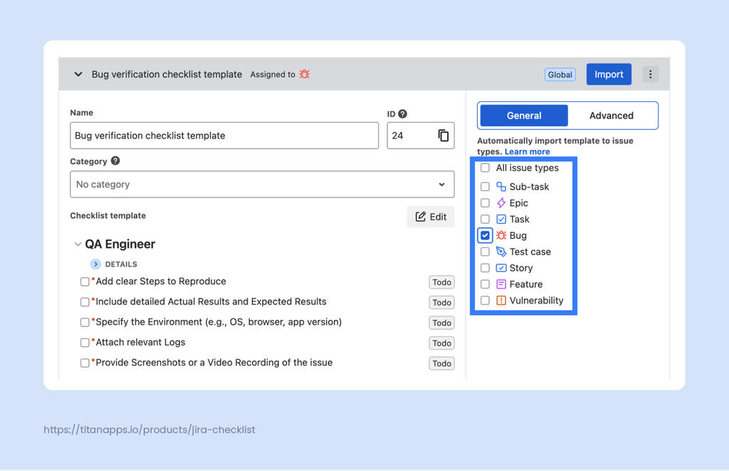
Task: Click the blue Task checkmark icon
Action: (500, 219)
